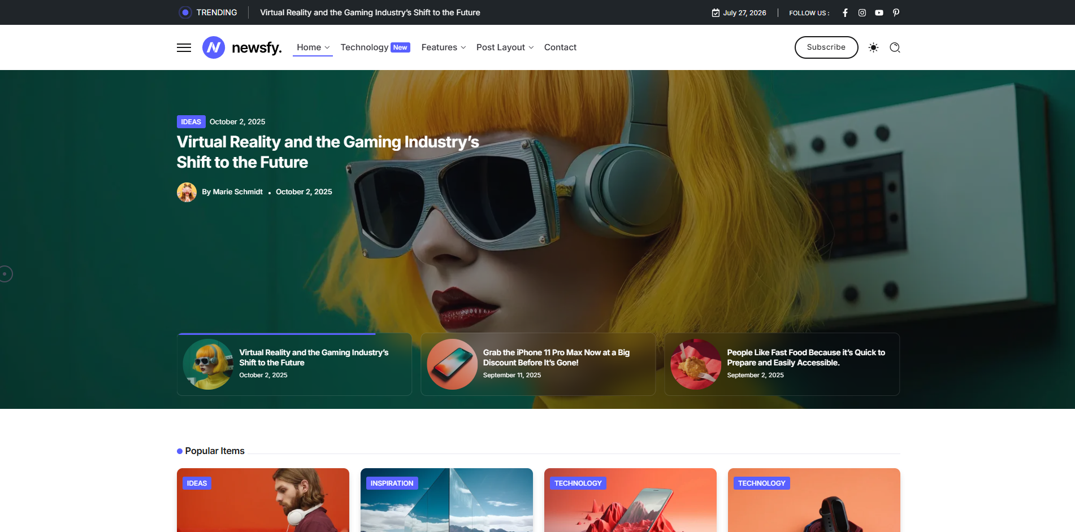Open 'People Like Fast Food' slide title
The height and width of the screenshot is (532, 1075).
pyautogui.click(x=806, y=357)
